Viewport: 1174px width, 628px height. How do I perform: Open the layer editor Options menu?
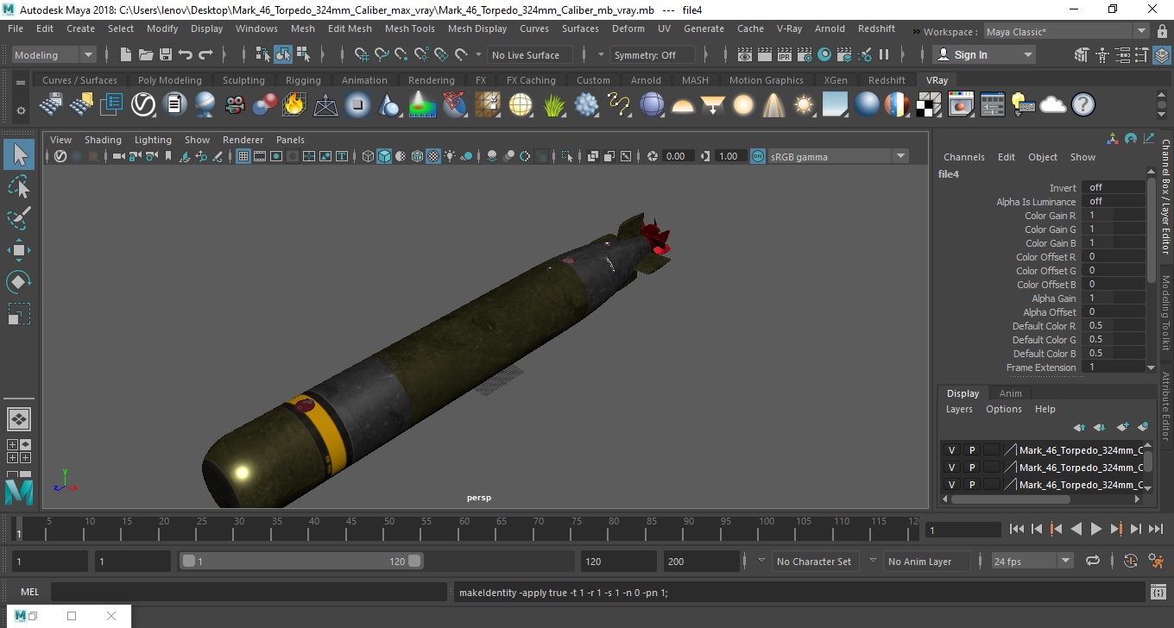pyautogui.click(x=1003, y=409)
